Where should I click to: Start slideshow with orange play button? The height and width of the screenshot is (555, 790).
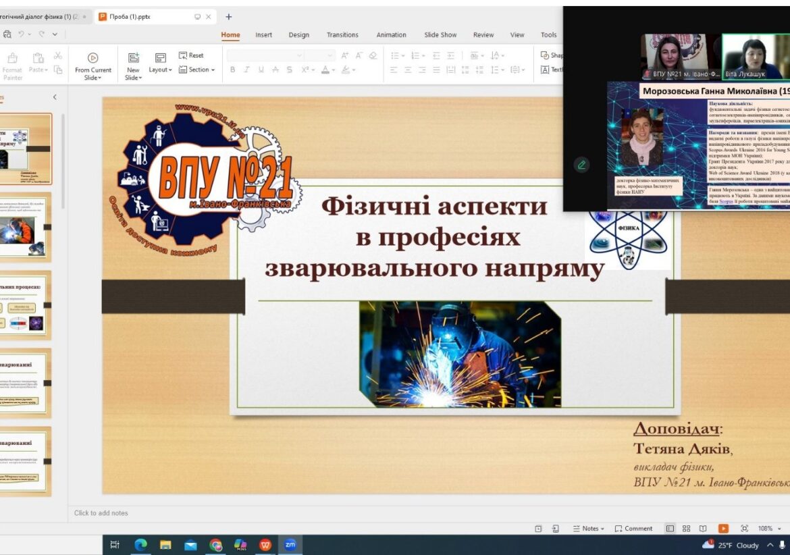coord(723,529)
